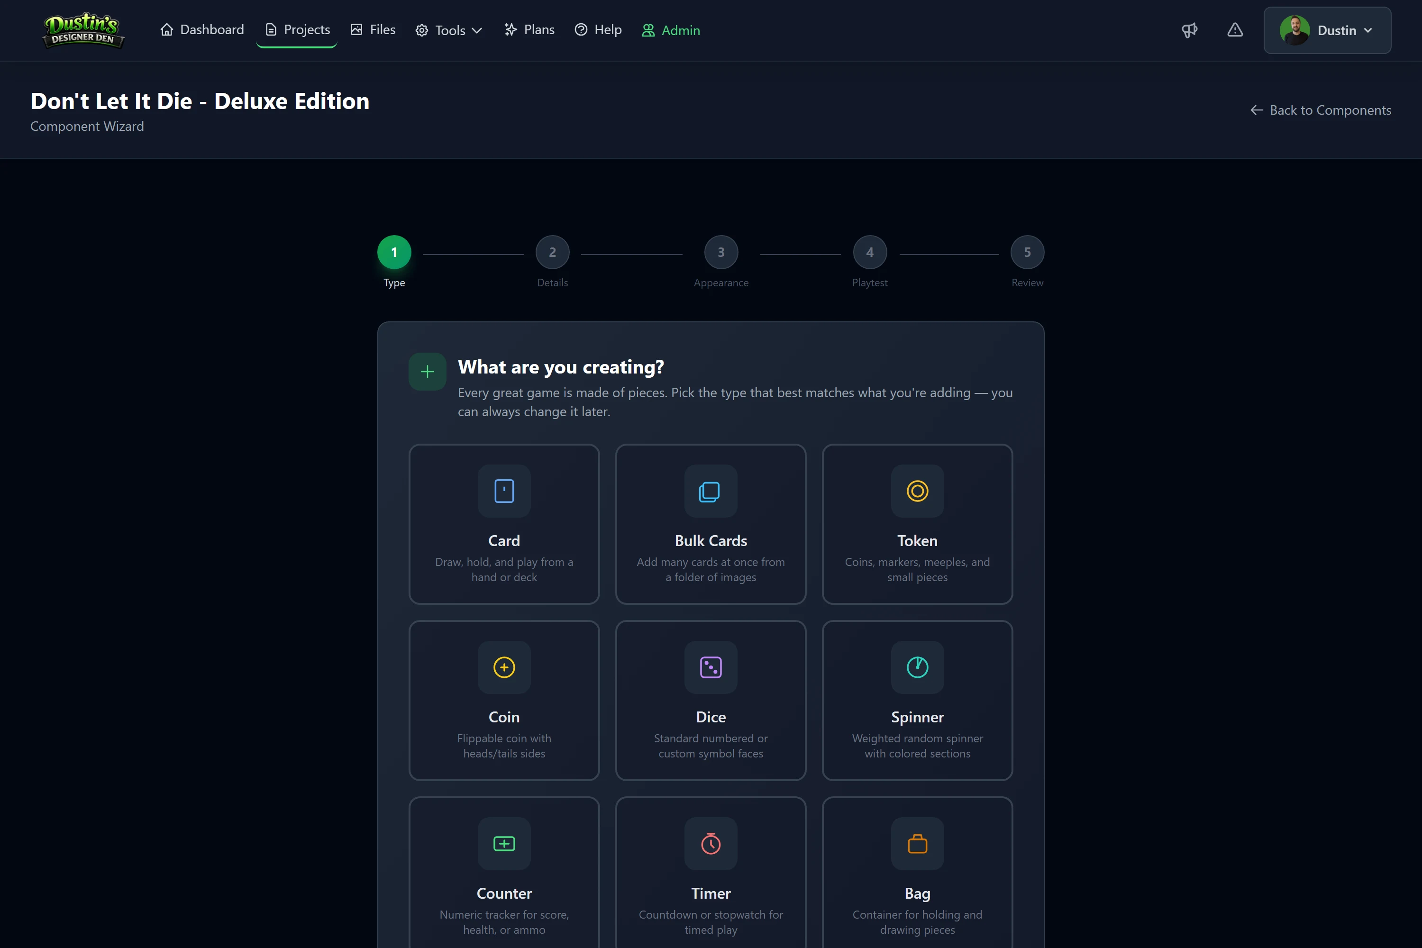Click 'Draw, hold, and play from a hand or deck'
1422x948 pixels.
pos(504,570)
